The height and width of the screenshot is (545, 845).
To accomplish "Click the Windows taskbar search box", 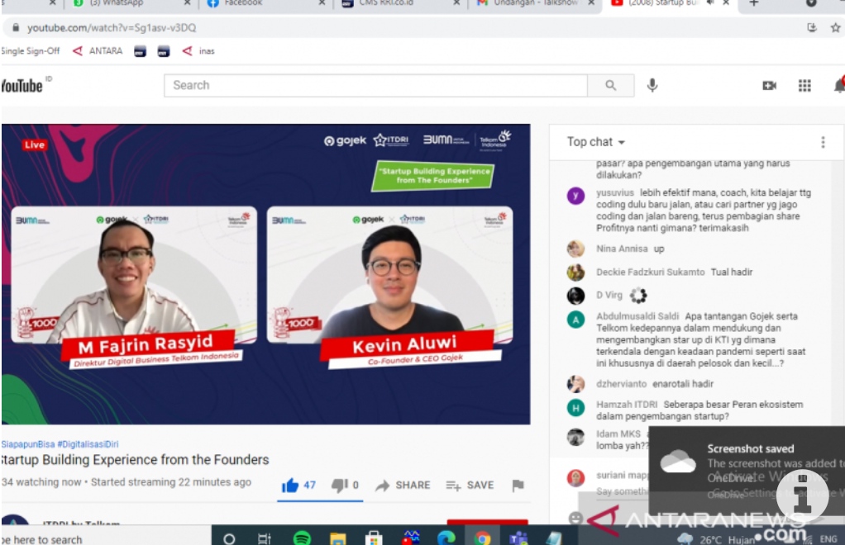I will pos(106,538).
